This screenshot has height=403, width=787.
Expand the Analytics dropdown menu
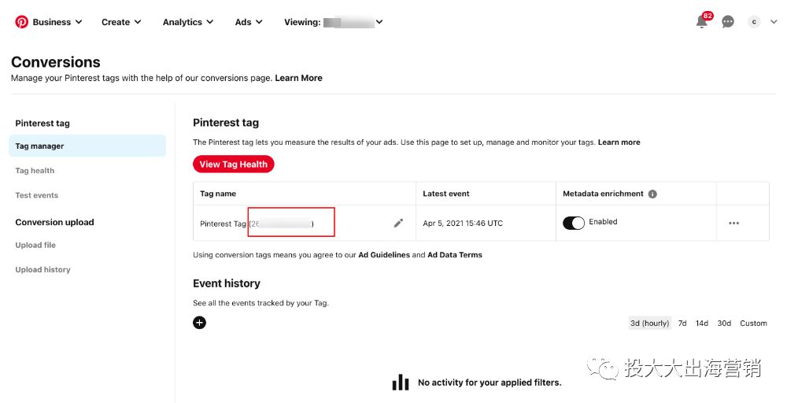[188, 22]
